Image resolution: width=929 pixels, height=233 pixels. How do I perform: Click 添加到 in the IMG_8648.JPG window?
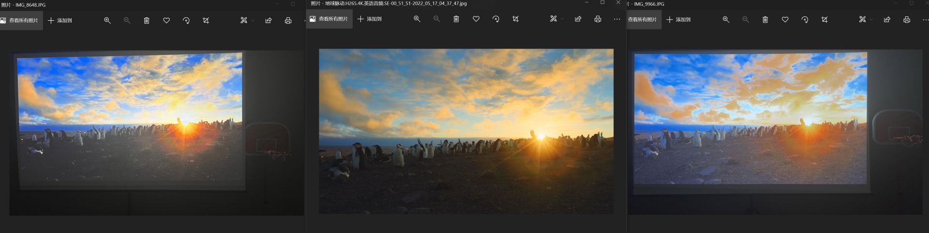click(60, 20)
